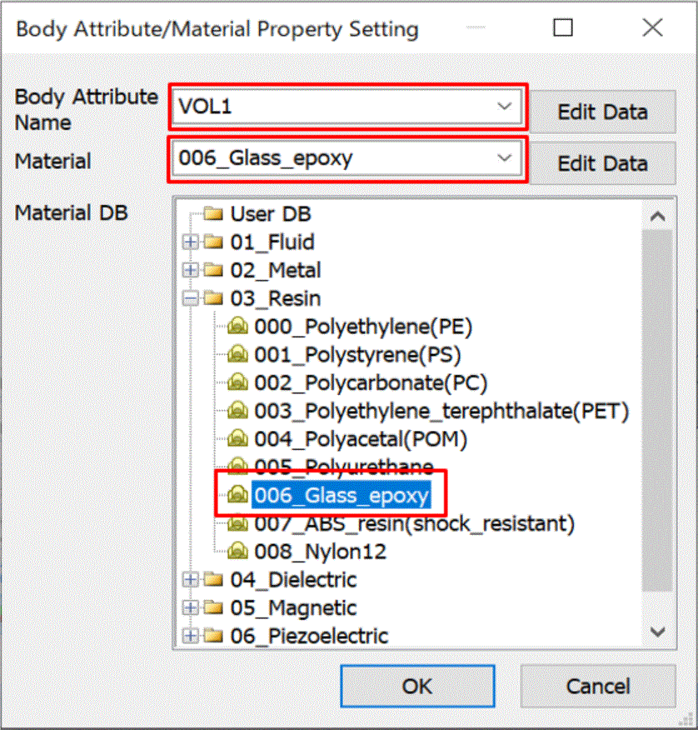Viewport: 698px width, 730px height.
Task: Click the Cancel button
Action: click(x=598, y=686)
